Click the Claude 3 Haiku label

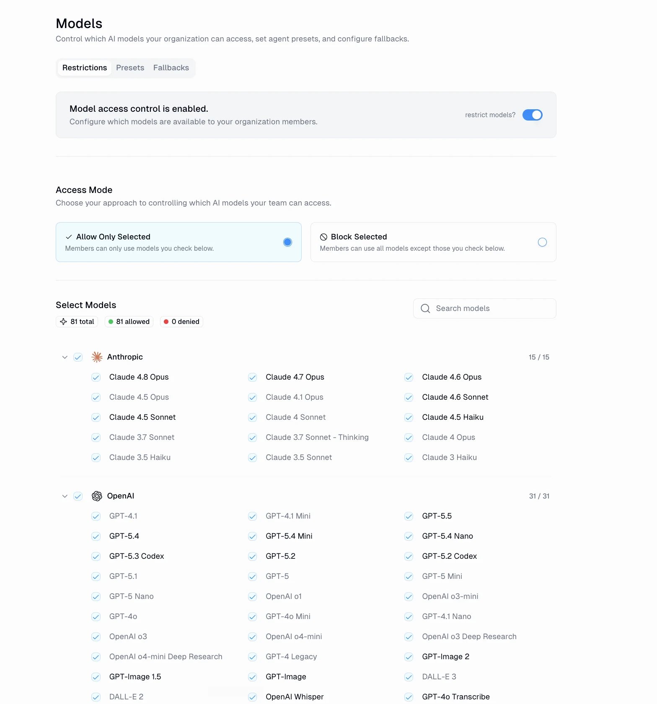[450, 457]
